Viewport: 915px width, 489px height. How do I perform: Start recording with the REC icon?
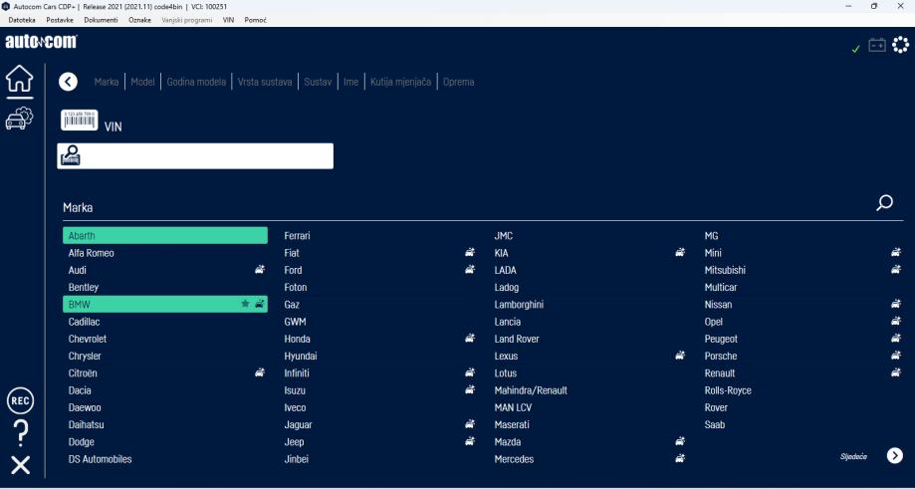[21, 401]
